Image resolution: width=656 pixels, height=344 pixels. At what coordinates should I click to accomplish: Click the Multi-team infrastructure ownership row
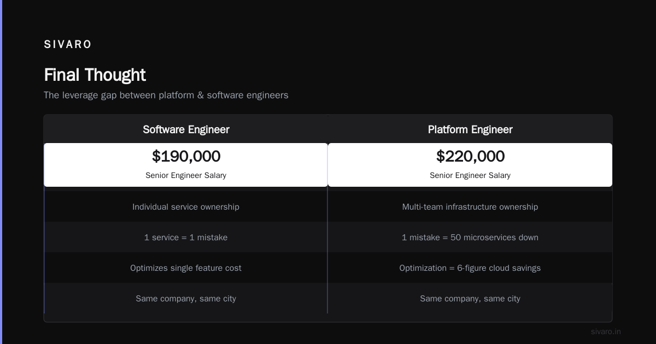point(470,207)
